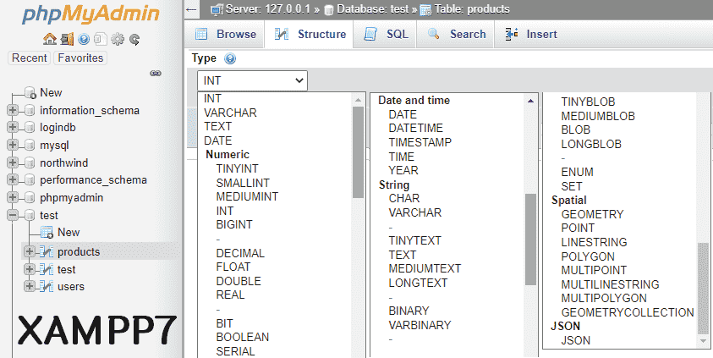Expand the northwind database node
713x358 pixels.
(12, 162)
